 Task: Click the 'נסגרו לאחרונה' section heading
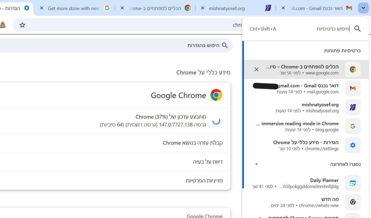click(345, 164)
